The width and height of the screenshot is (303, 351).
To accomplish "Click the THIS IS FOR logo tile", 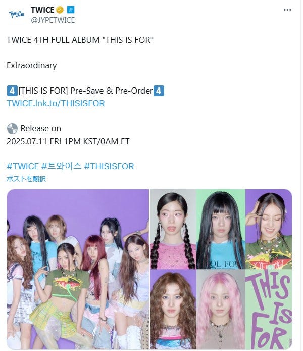I will click(269, 310).
